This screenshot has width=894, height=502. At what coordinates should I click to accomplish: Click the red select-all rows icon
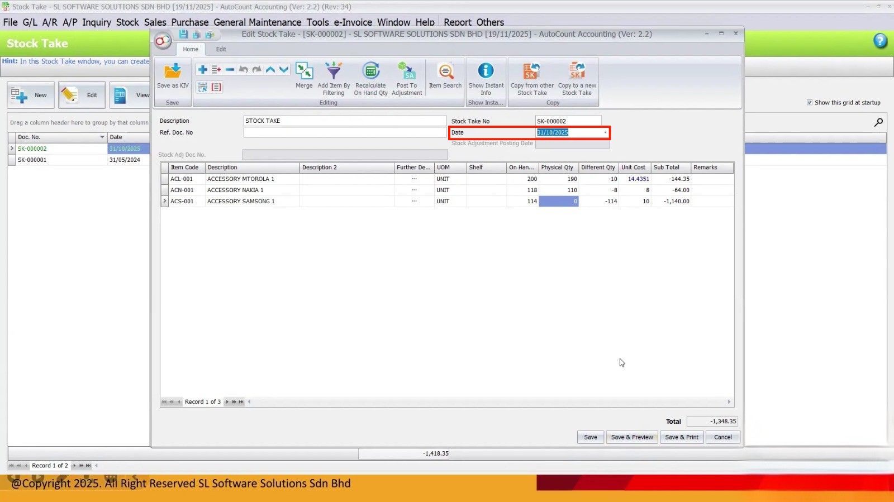(216, 87)
